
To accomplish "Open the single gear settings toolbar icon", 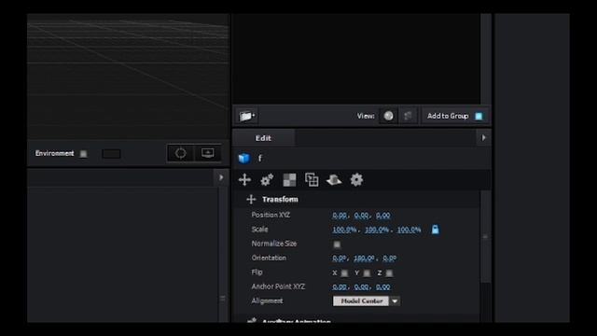I will tap(356, 180).
